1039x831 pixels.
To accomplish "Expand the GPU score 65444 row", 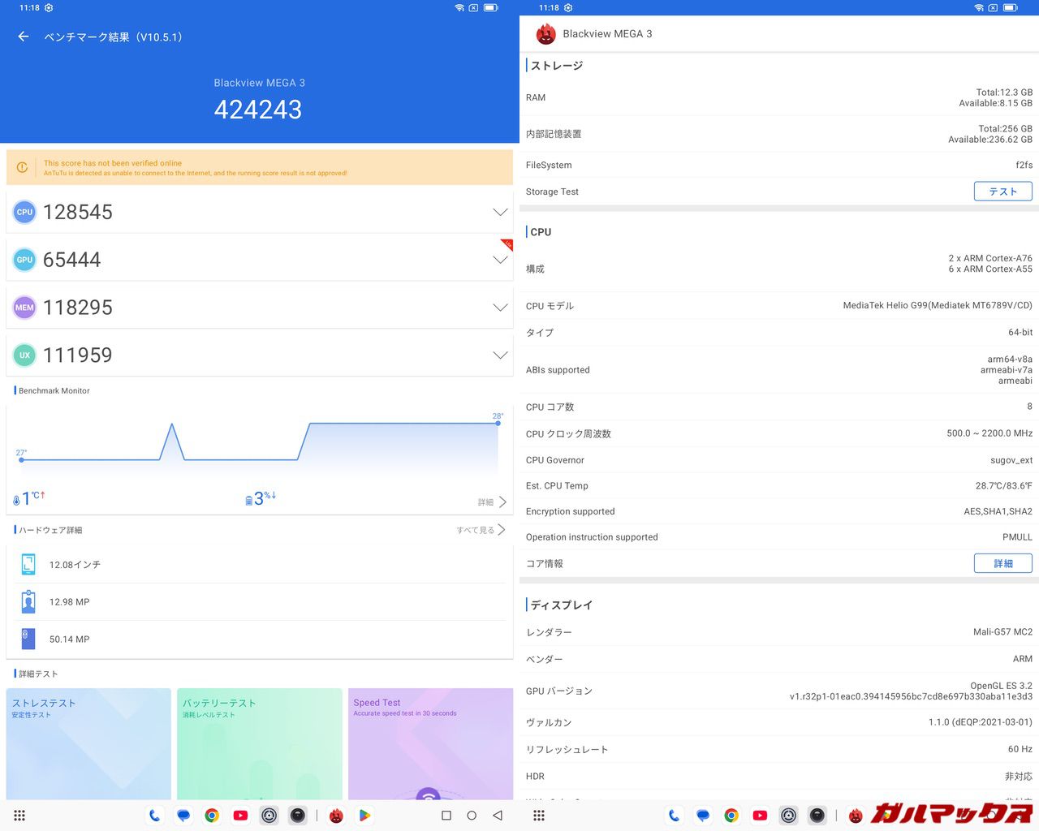I will (x=500, y=260).
